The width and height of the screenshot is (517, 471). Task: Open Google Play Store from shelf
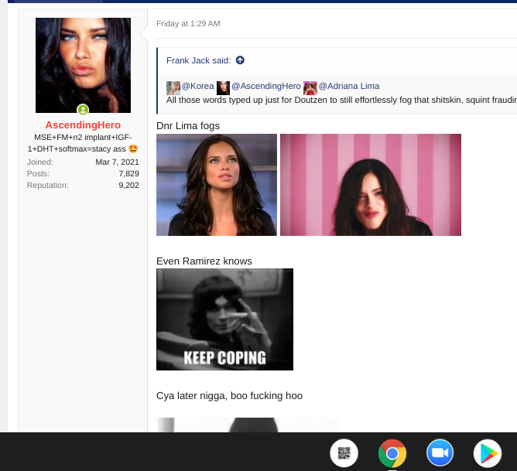488,453
